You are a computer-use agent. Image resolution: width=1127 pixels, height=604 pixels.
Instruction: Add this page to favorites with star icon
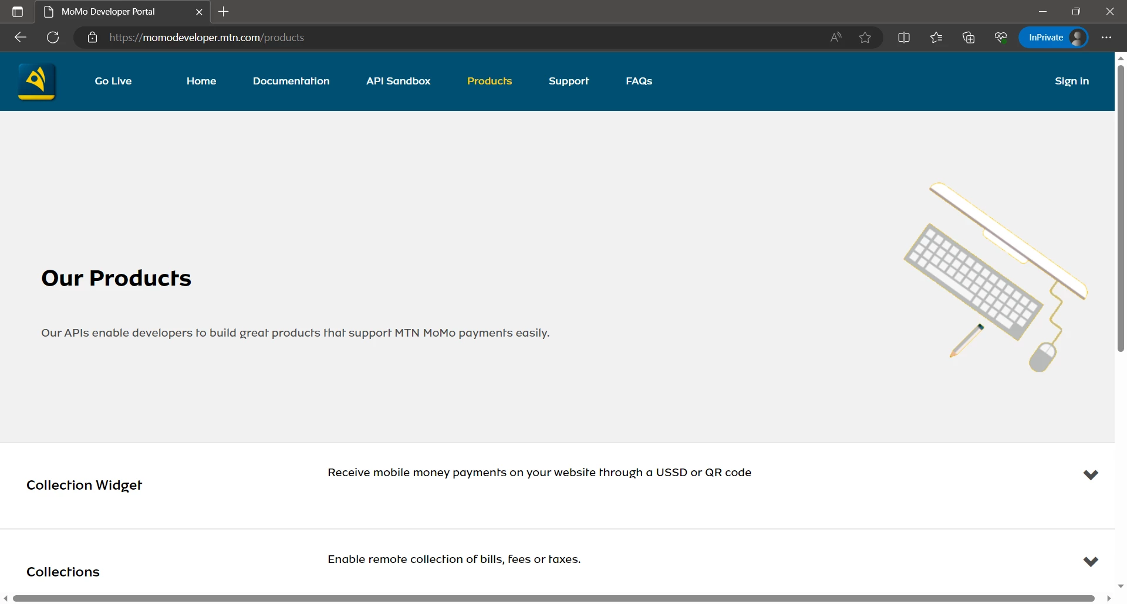(x=865, y=38)
